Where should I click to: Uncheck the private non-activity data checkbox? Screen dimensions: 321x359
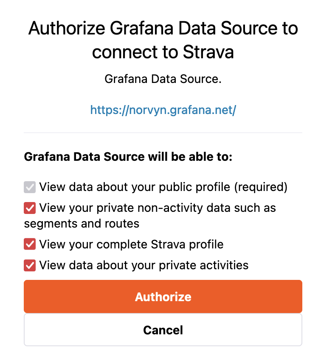click(x=30, y=208)
